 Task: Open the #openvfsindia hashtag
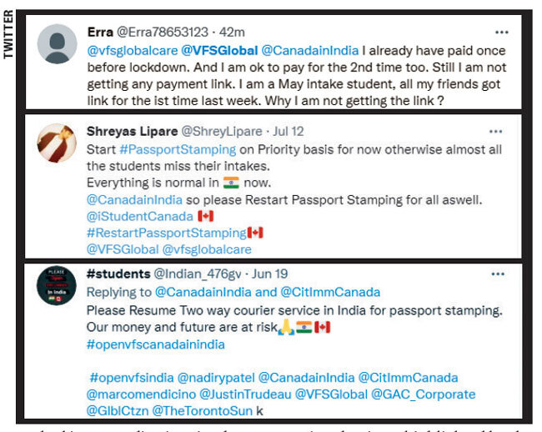pos(132,378)
